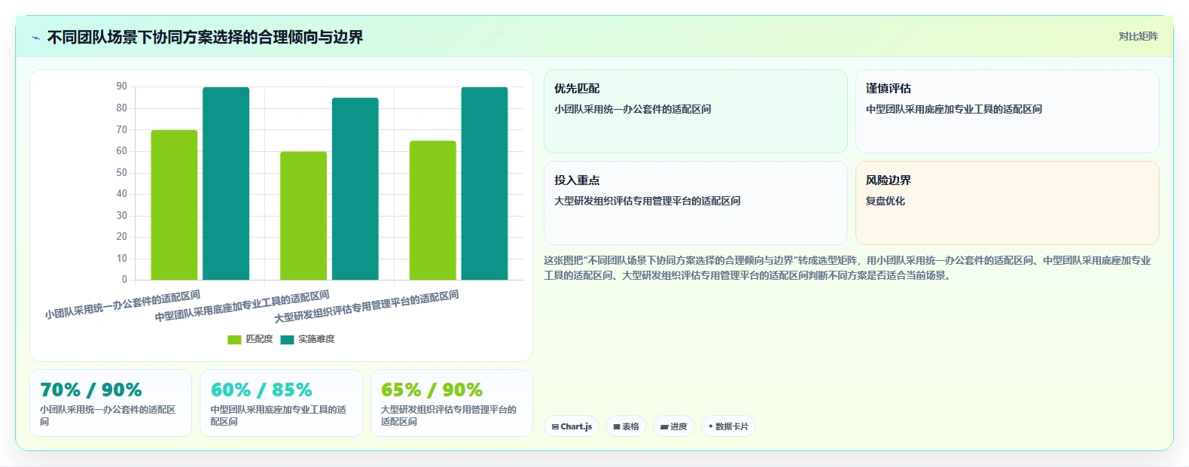Open the 65% / 90% stat card
The width and height of the screenshot is (1189, 467).
tap(452, 403)
